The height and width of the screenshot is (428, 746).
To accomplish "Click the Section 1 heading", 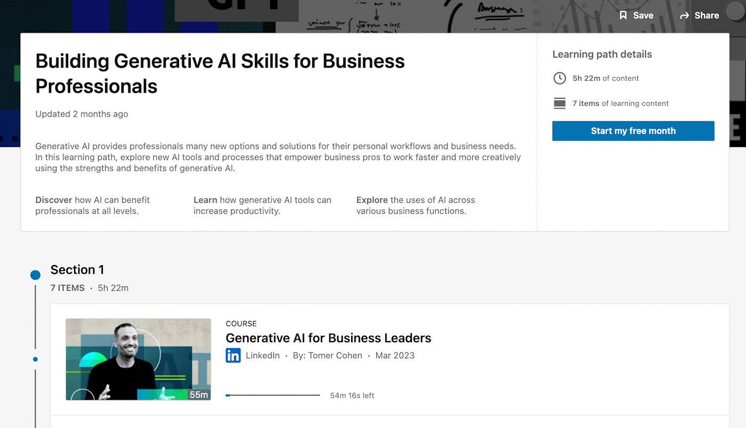I will pos(77,269).
